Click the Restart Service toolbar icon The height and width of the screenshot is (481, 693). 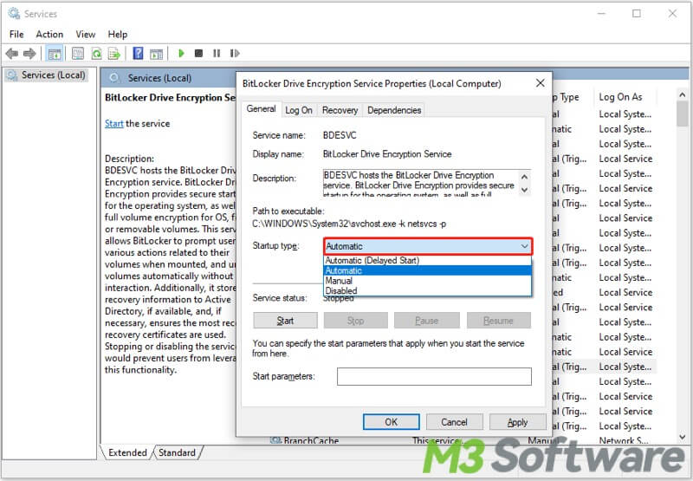point(235,54)
